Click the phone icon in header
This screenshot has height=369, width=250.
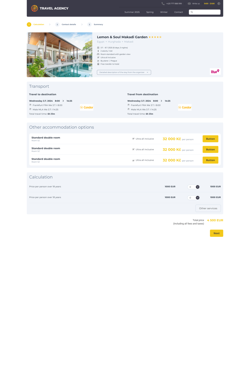tap(163, 3)
